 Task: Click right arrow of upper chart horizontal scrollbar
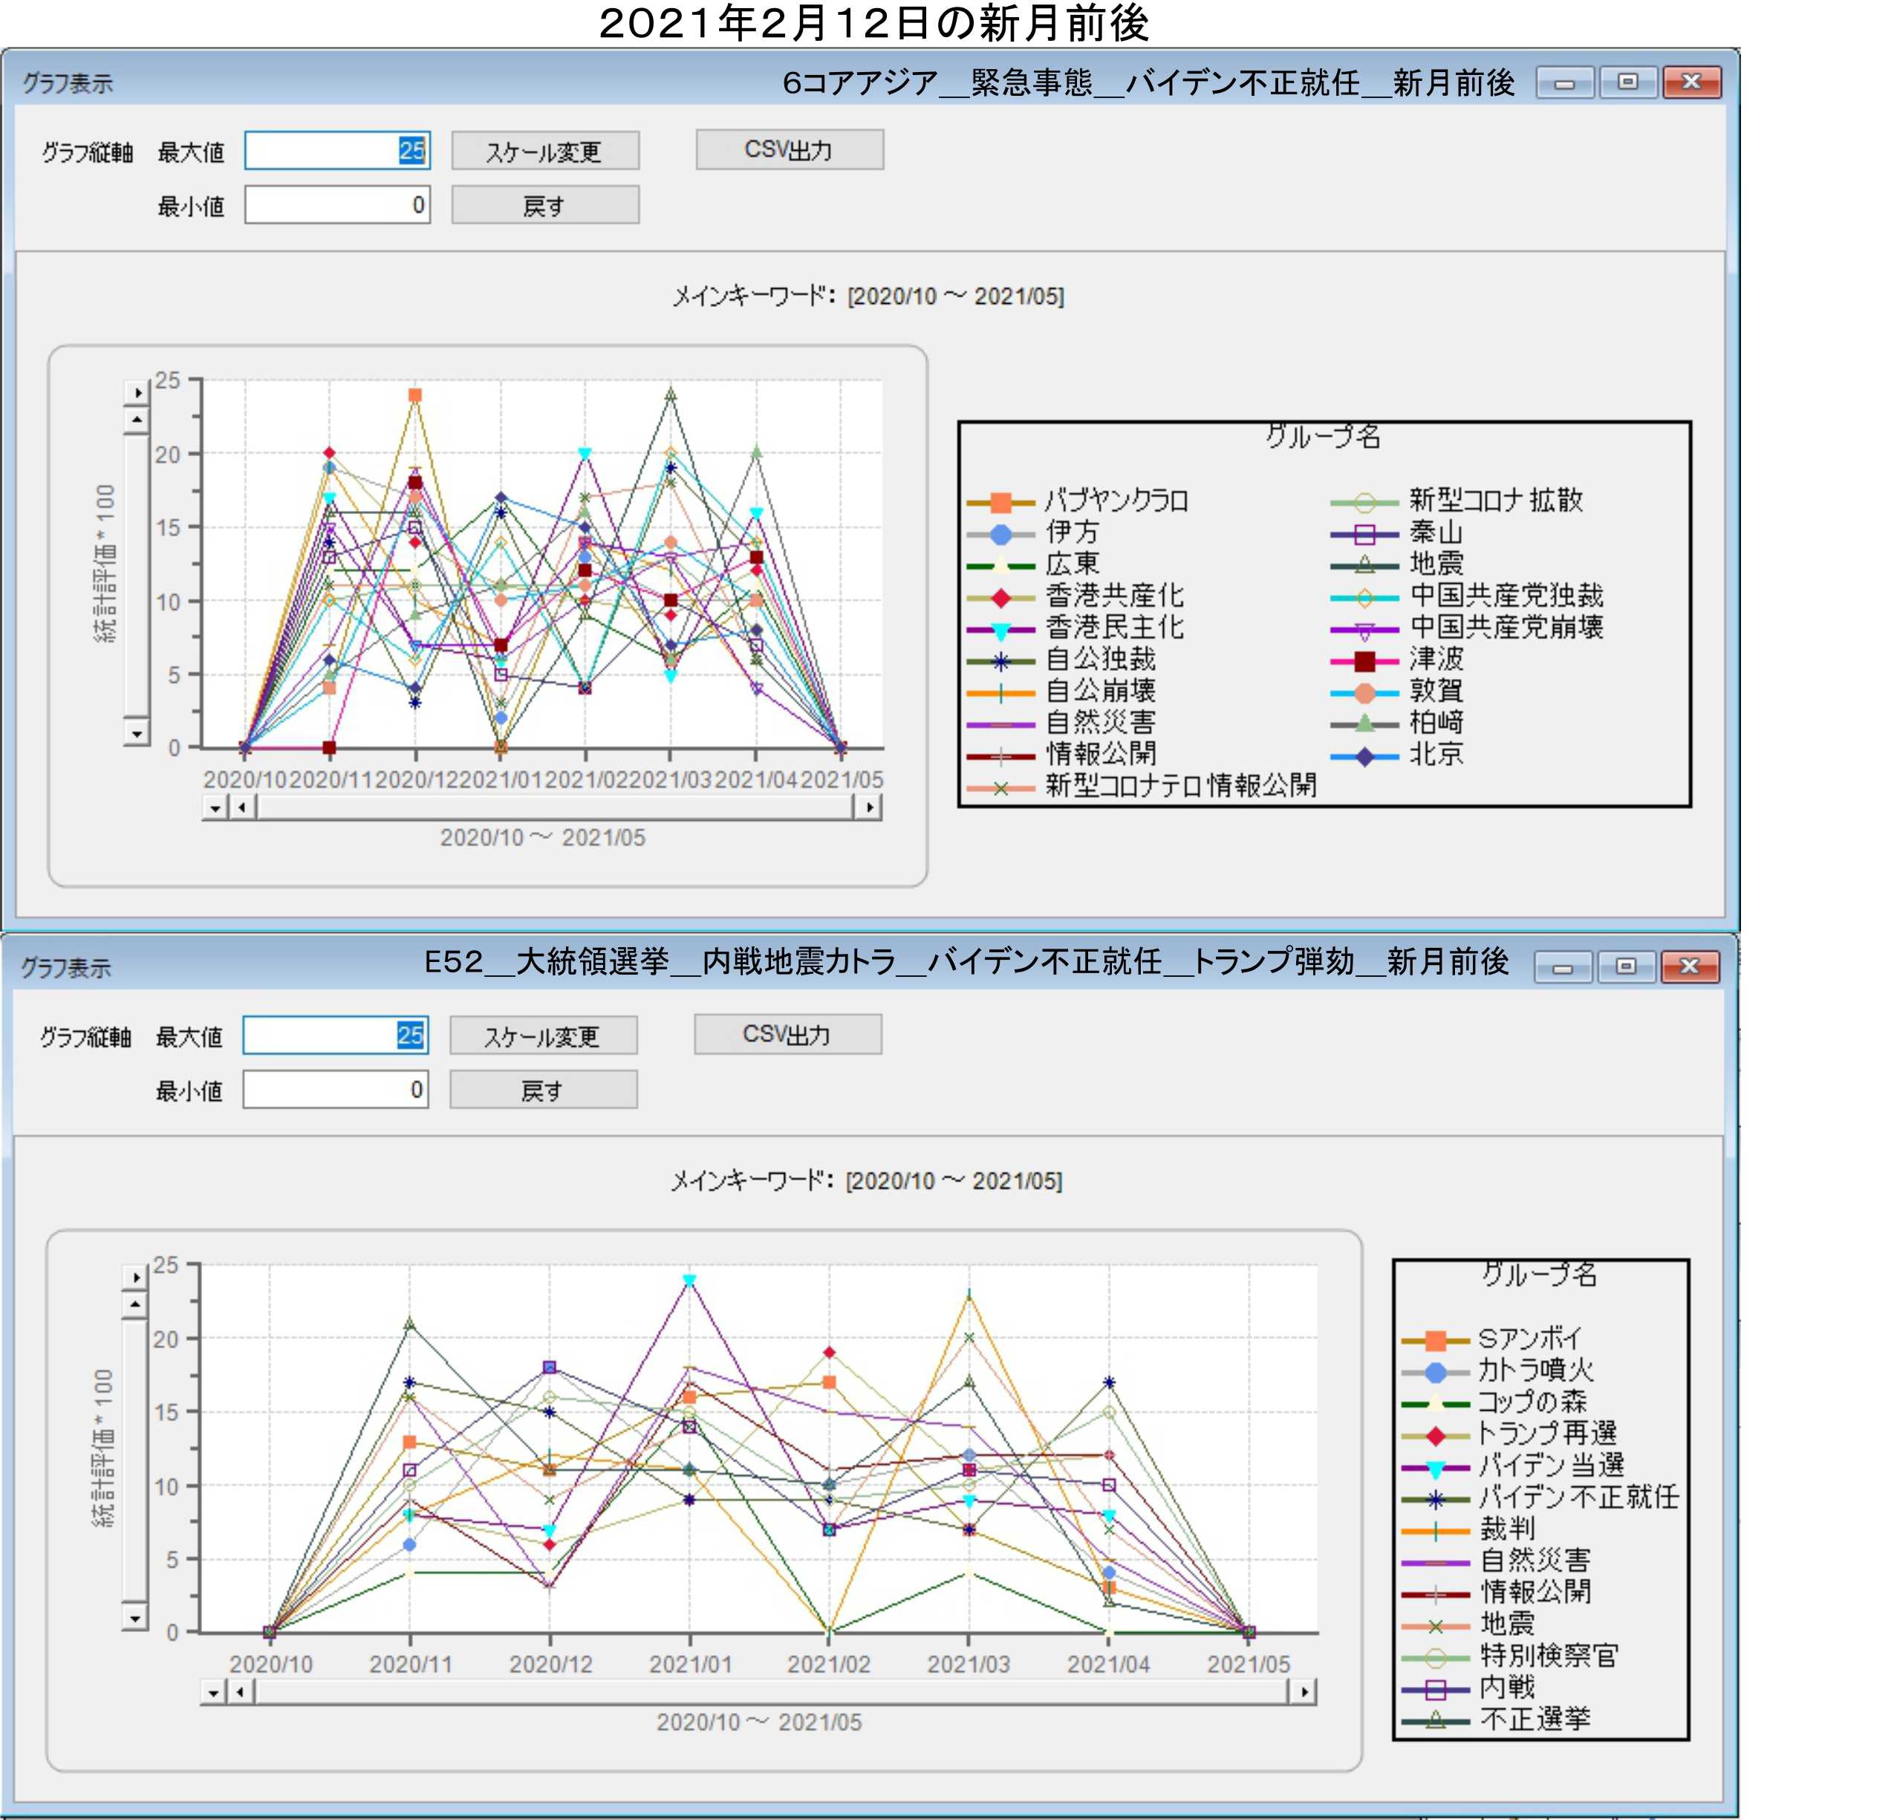coord(870,807)
